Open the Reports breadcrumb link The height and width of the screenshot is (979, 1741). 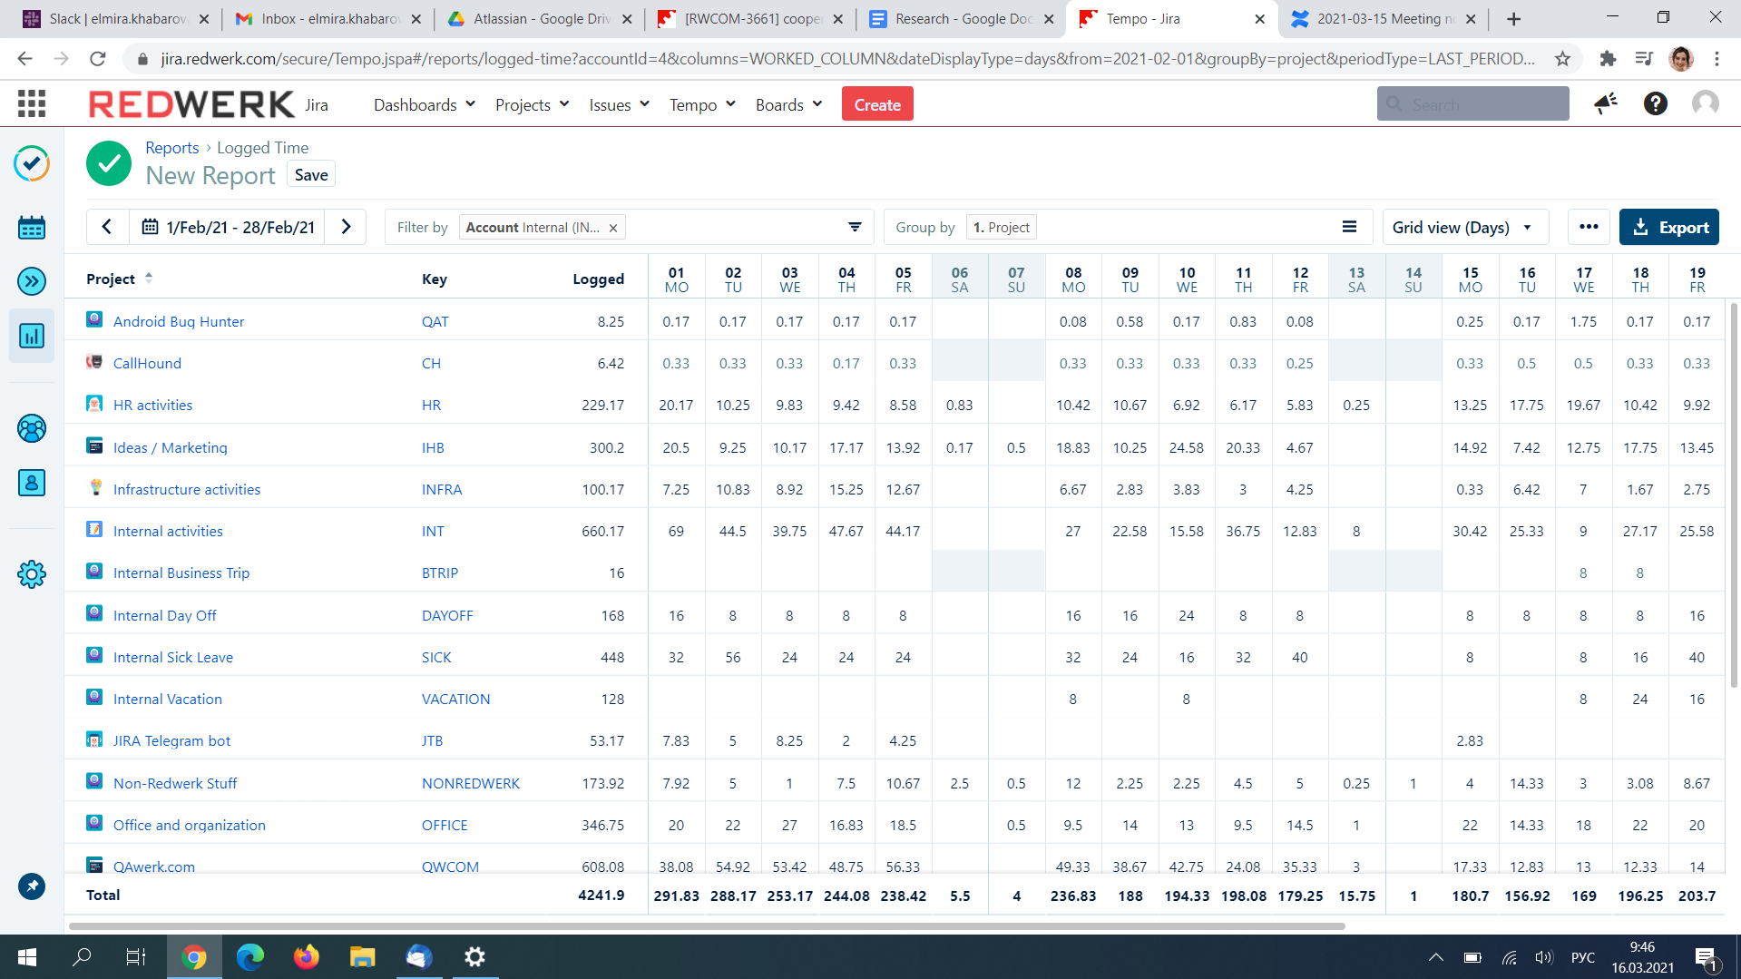[172, 148]
